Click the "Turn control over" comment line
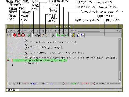Viewport: 129px width, 97px height. [x=54, y=53]
